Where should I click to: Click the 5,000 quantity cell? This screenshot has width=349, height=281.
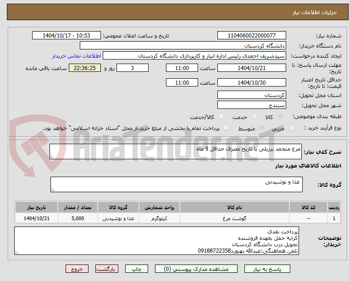coord(78,218)
